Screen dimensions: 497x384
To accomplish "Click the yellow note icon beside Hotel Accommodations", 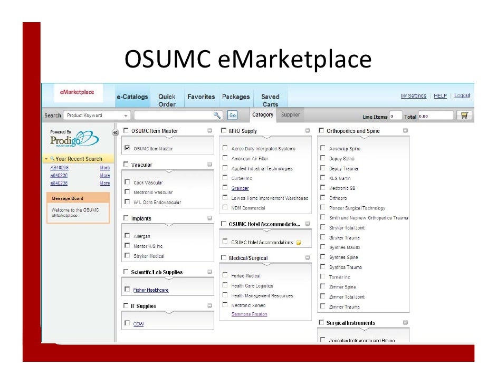I will (298, 243).
